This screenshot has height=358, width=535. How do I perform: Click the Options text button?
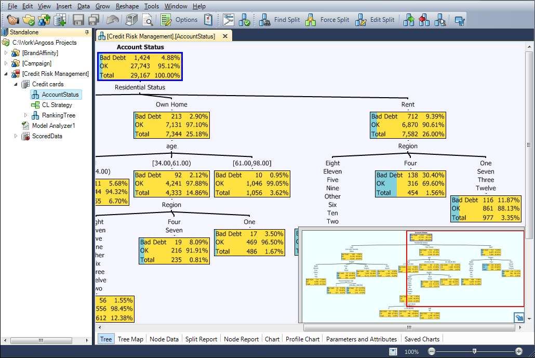(x=186, y=20)
